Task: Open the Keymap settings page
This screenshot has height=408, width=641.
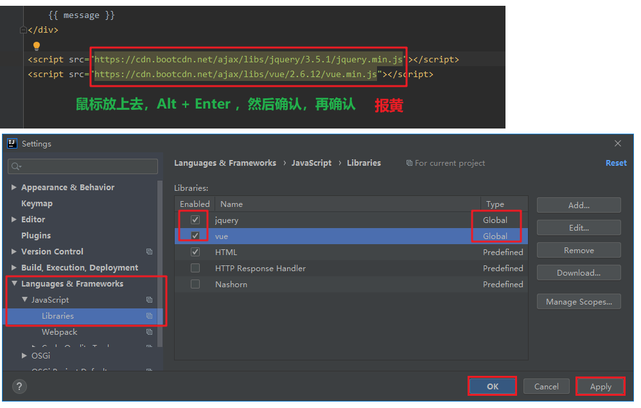Action: click(x=37, y=204)
